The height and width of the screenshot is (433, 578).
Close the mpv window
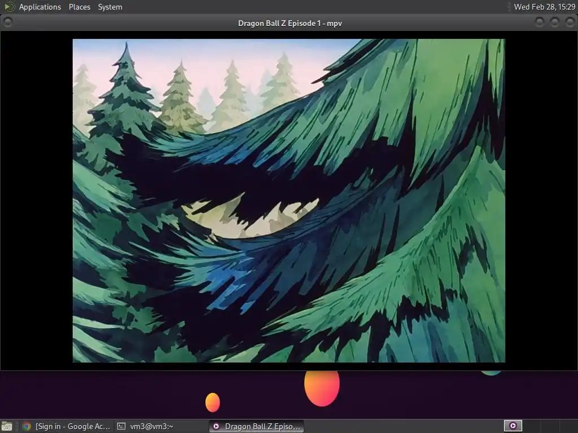(x=570, y=23)
